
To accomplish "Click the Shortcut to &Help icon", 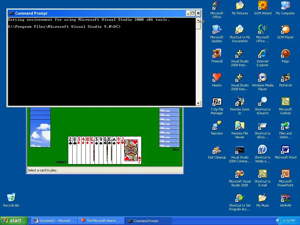I will [262, 154].
